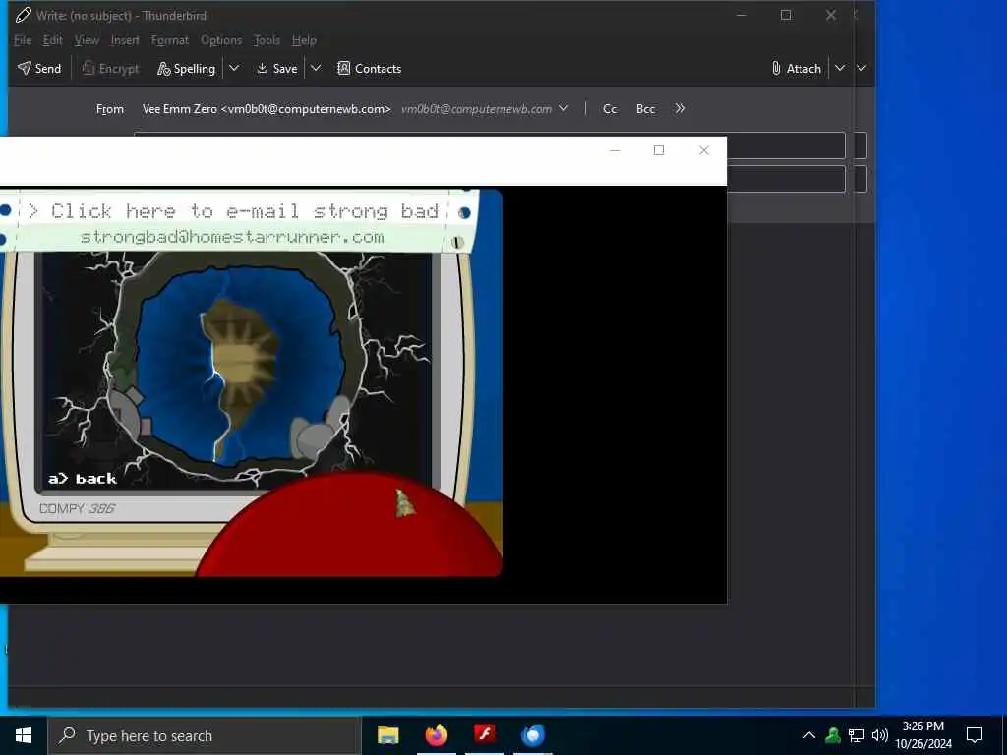This screenshot has height=755, width=1007.
Task: Click the To recipient input field
Action: 786,145
